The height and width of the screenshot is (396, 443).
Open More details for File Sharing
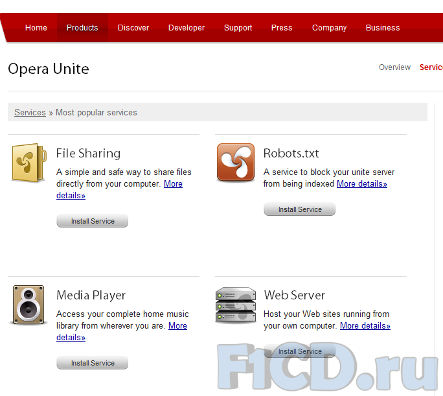(x=173, y=183)
